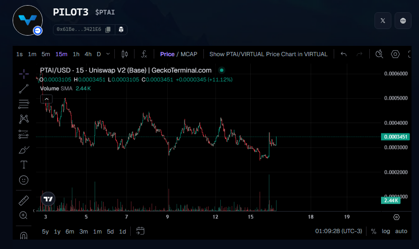This screenshot has height=249, width=419.
Task: Toggle the magnet mode tool
Action: [x=24, y=235]
